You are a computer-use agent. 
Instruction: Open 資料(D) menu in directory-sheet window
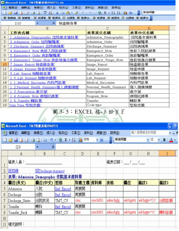[x=89, y=8]
